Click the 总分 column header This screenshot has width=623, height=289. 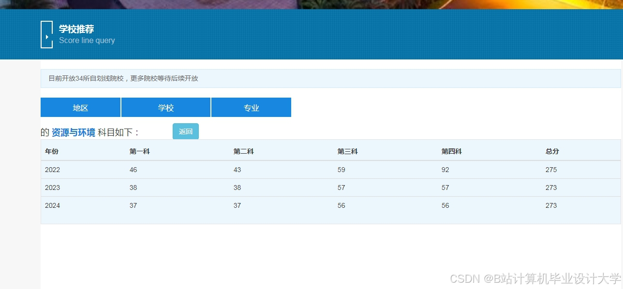click(552, 151)
